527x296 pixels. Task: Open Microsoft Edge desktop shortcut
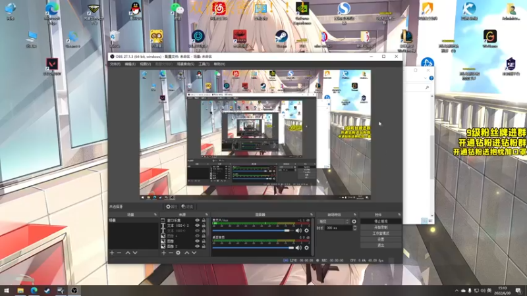(x=52, y=12)
